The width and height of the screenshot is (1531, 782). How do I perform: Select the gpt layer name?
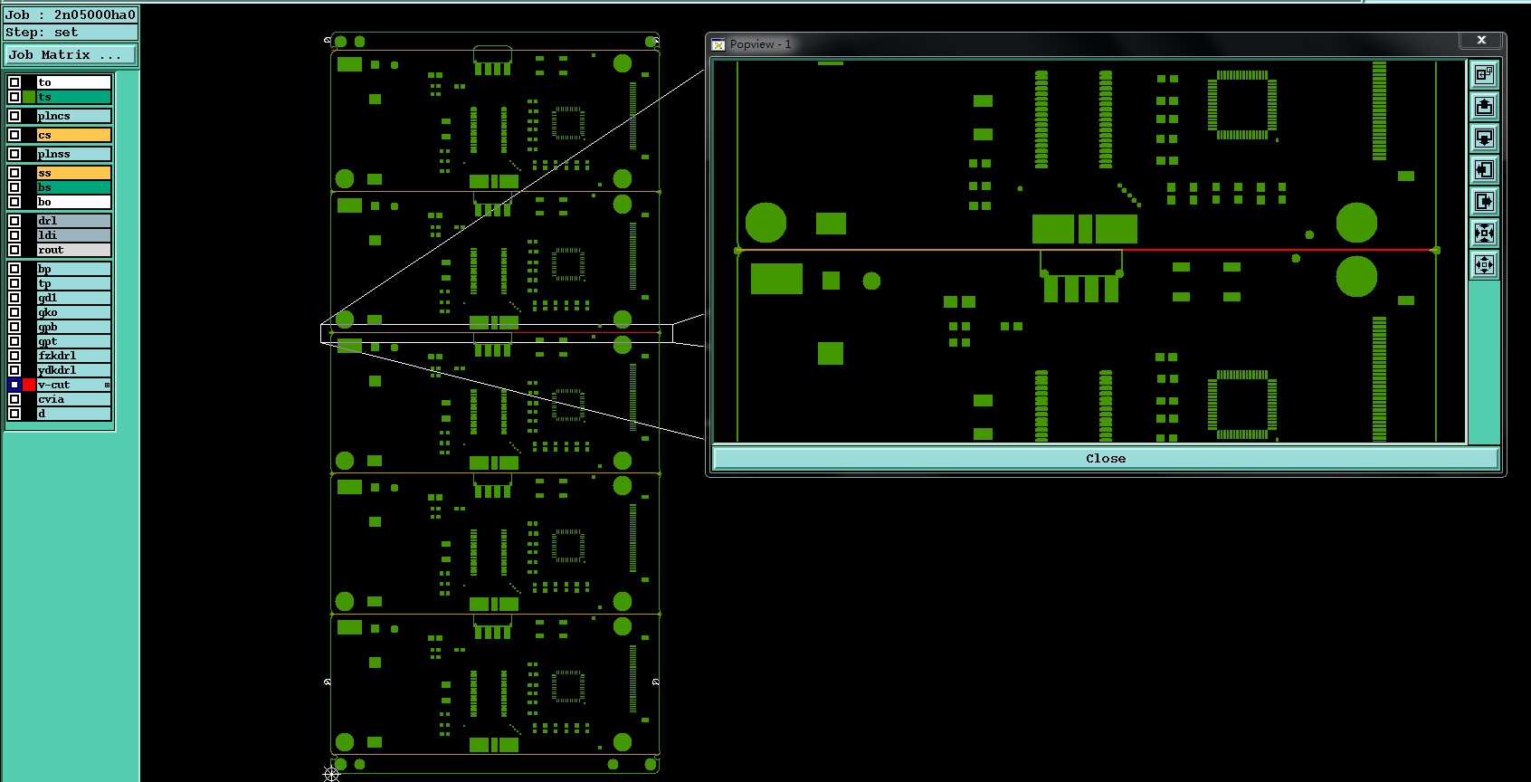point(73,341)
